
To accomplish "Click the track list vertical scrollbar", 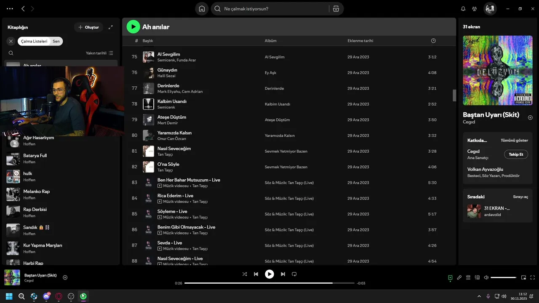I will point(454,96).
